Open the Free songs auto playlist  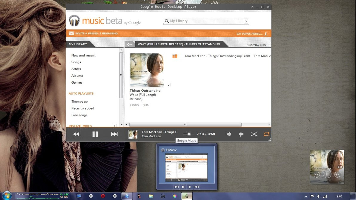pyautogui.click(x=79, y=115)
